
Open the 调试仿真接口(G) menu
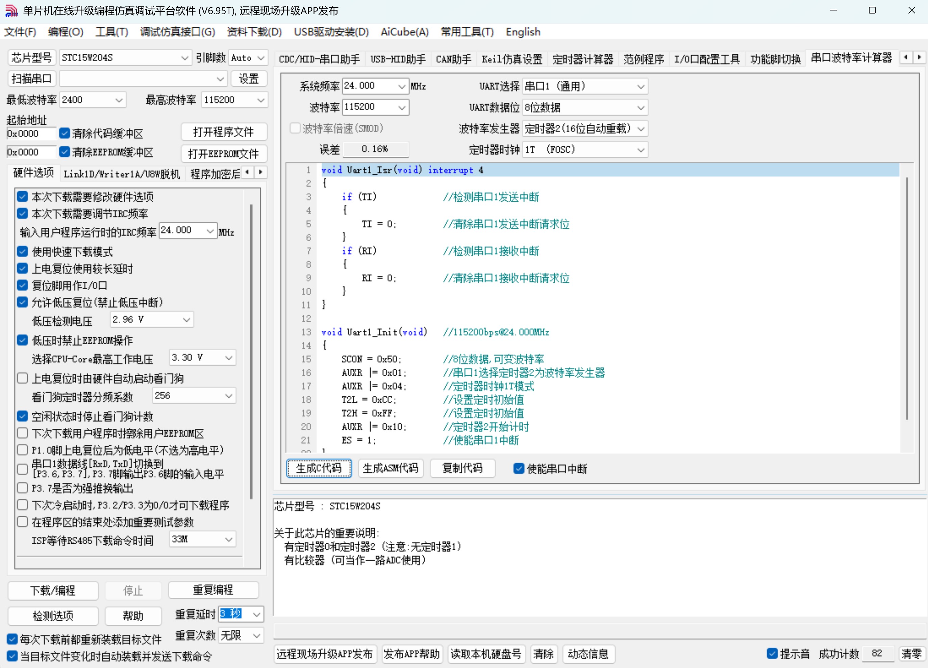(x=178, y=31)
